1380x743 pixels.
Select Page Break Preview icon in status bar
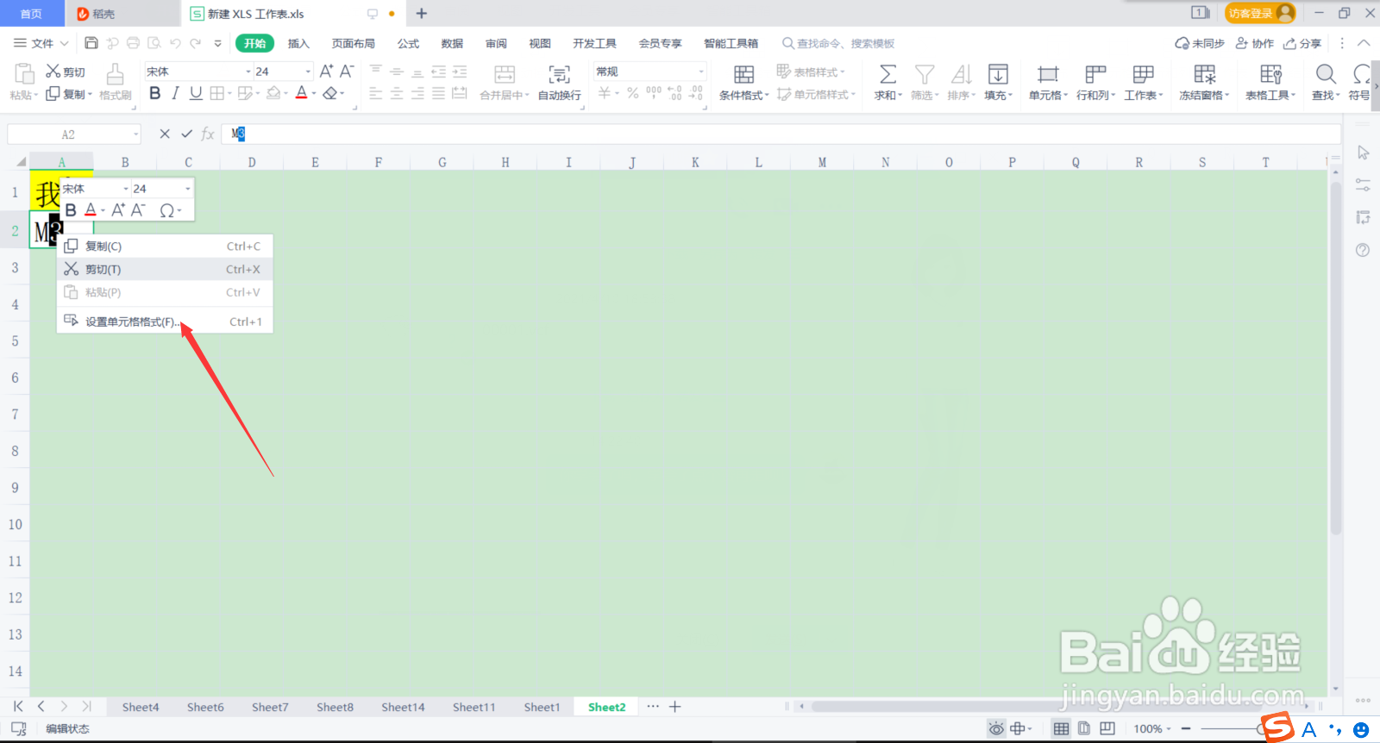(x=1107, y=728)
